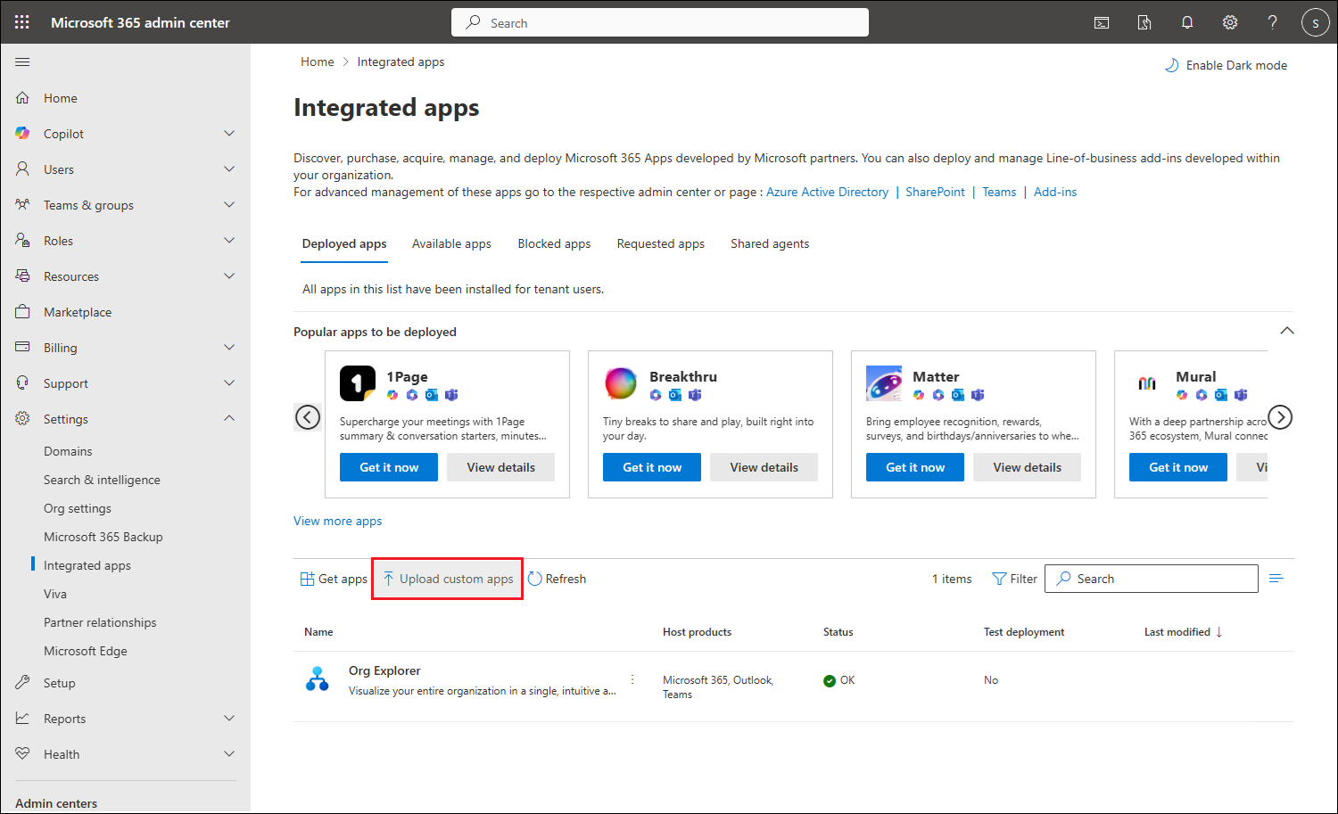This screenshot has height=814, width=1338.
Task: Open the app launcher waffle icon
Action: [x=22, y=22]
